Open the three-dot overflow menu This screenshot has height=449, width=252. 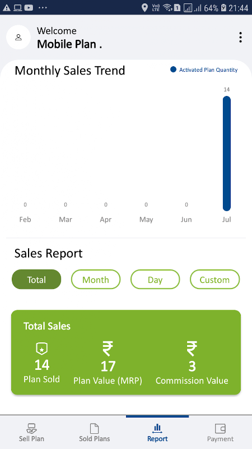[241, 38]
